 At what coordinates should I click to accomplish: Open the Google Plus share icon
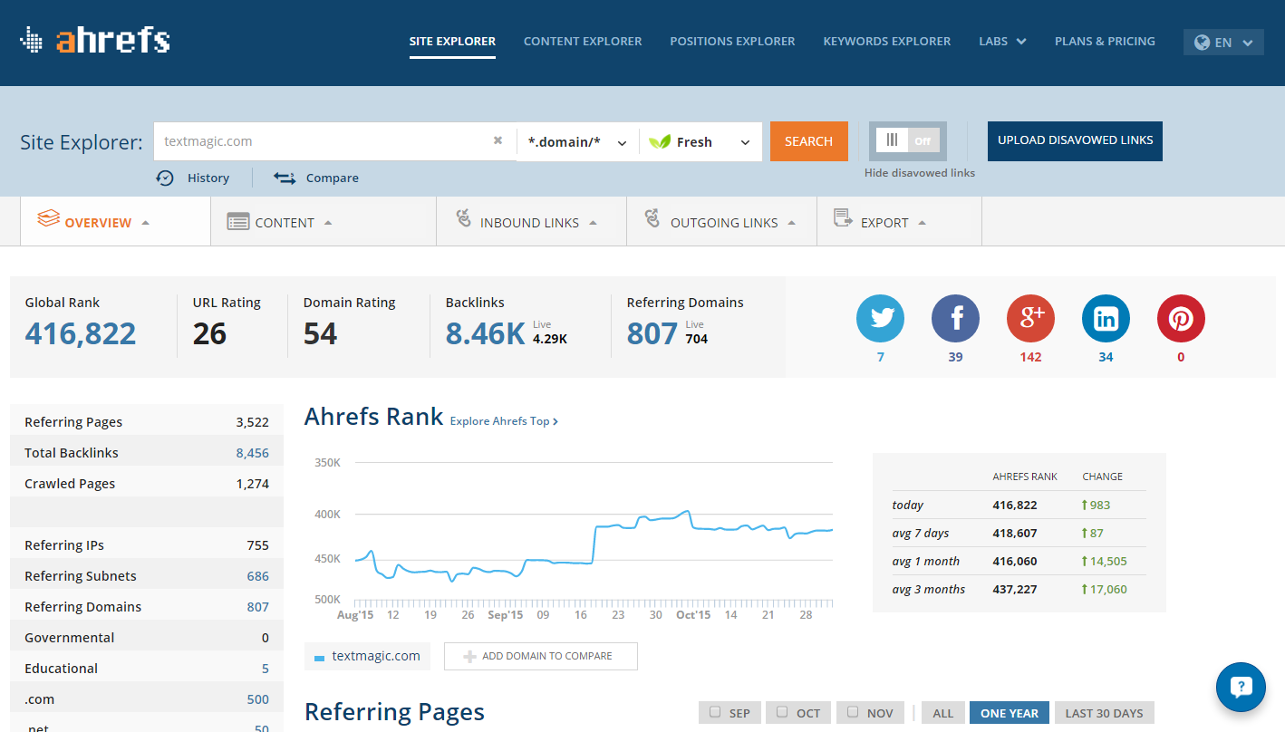pyautogui.click(x=1030, y=318)
